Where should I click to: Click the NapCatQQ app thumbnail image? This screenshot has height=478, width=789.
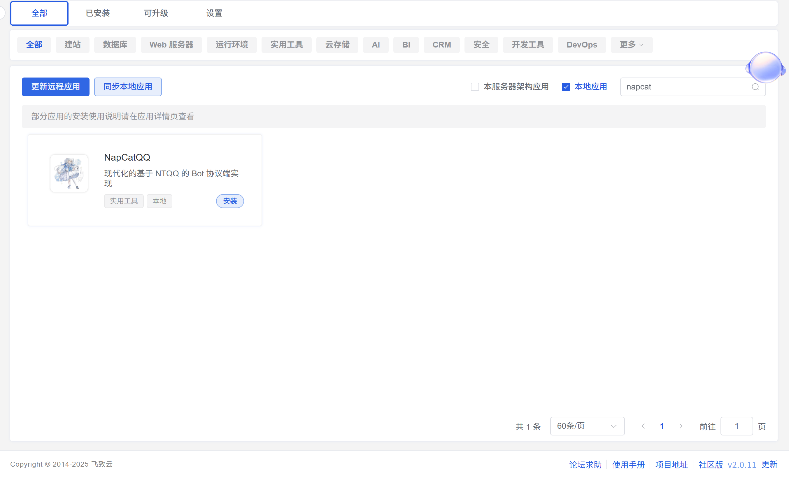coord(69,173)
